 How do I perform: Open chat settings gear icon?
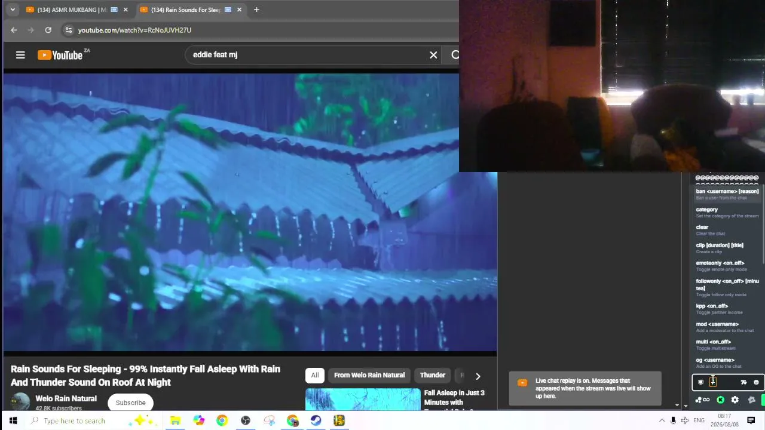click(735, 400)
